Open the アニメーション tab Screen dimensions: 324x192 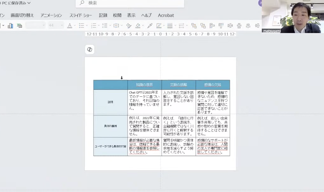51,15
